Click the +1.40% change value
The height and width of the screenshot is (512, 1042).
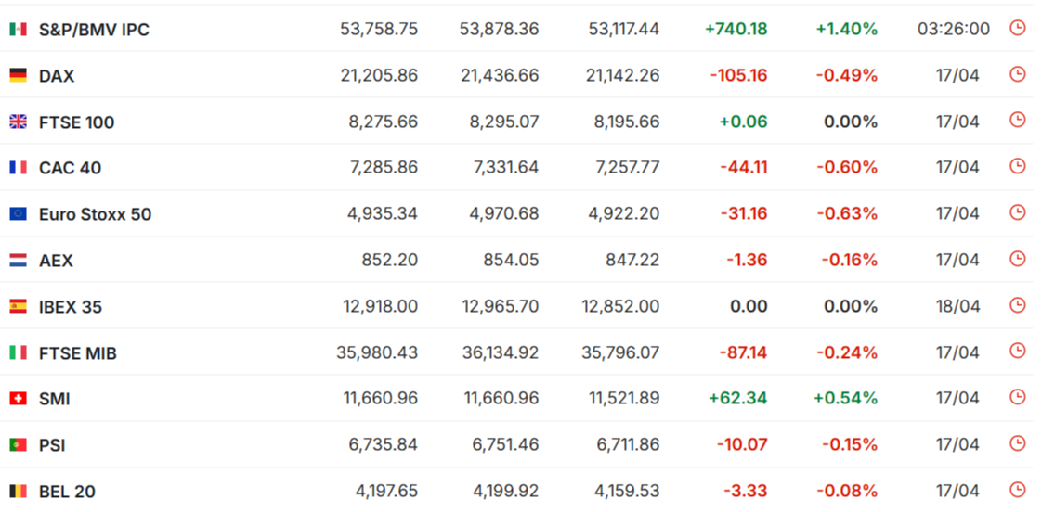coord(847,29)
